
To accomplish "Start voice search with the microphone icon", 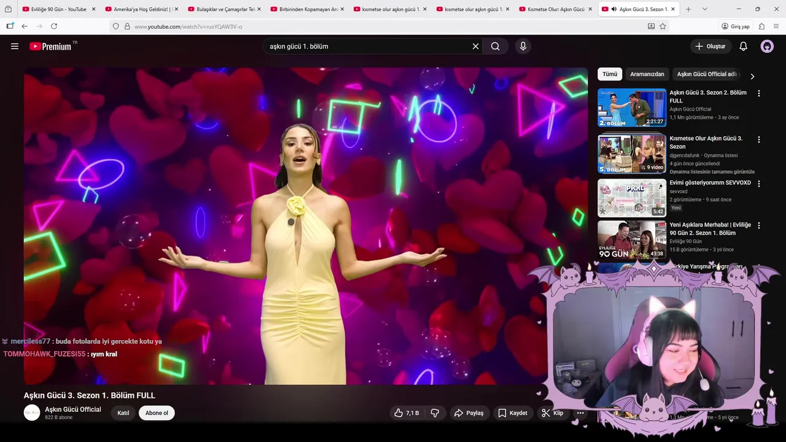I will pos(523,46).
